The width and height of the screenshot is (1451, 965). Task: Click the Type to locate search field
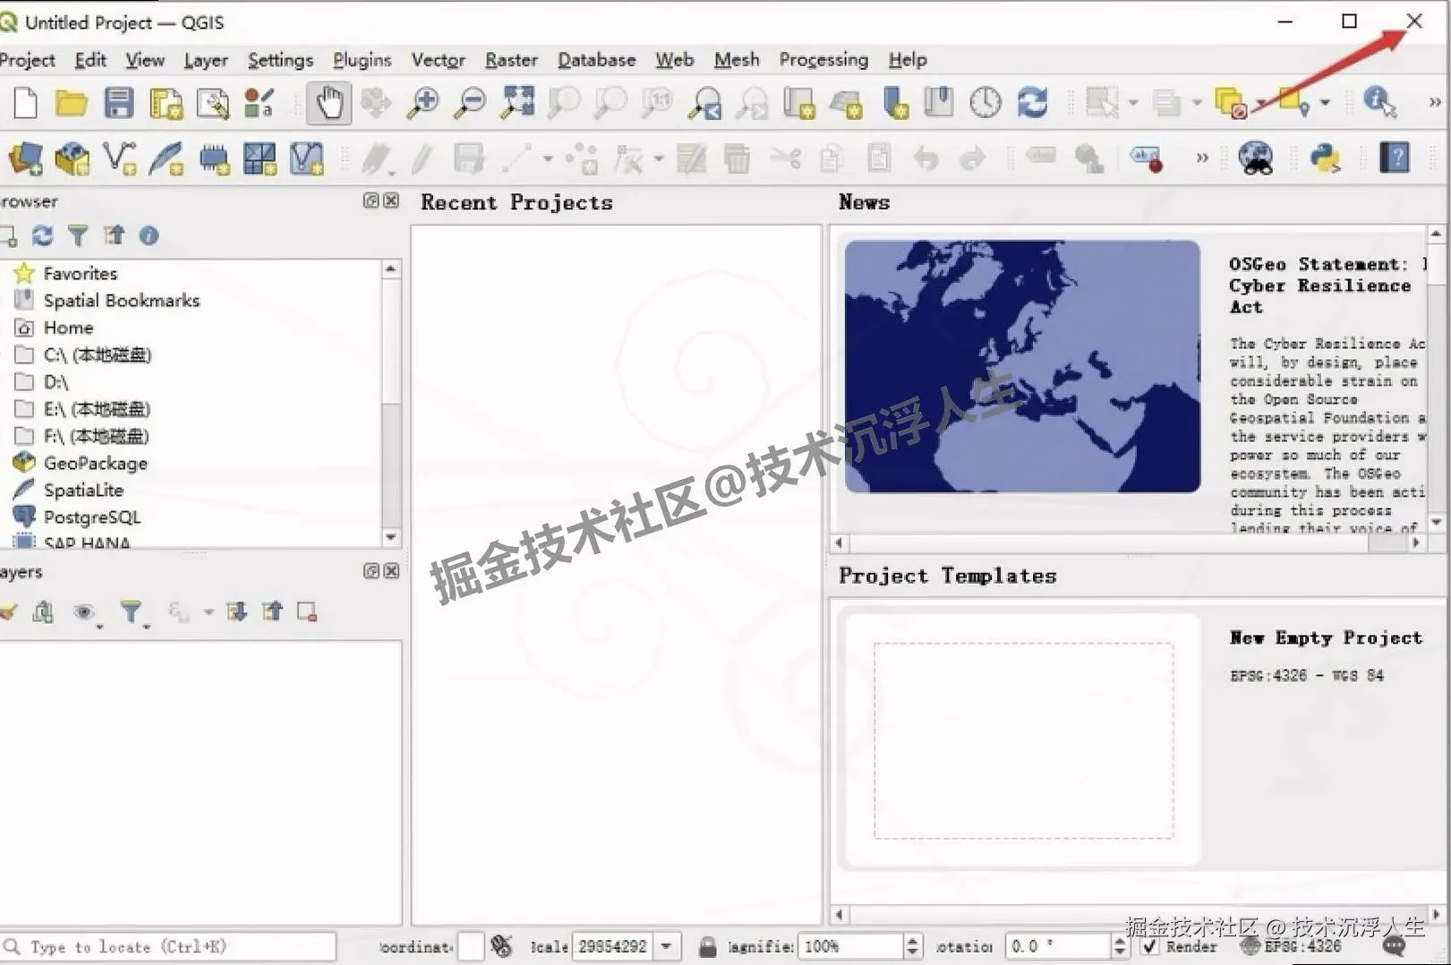click(168, 946)
